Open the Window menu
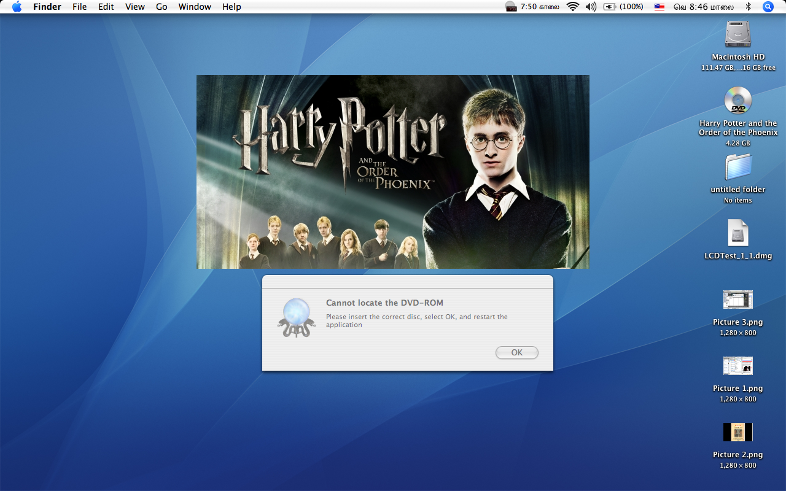 pyautogui.click(x=195, y=7)
